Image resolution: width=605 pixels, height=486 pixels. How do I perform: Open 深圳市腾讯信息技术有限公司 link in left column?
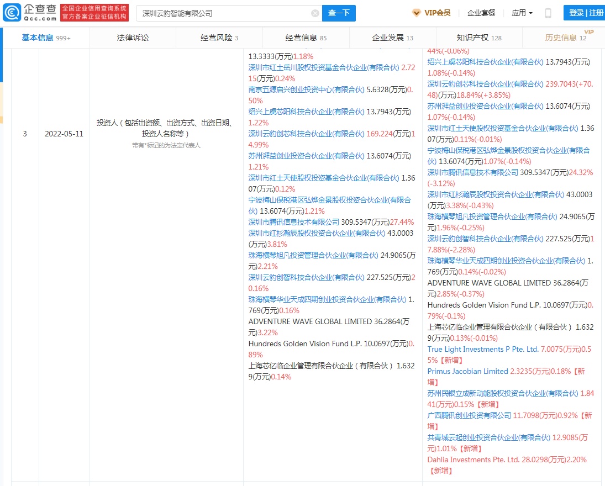[293, 222]
